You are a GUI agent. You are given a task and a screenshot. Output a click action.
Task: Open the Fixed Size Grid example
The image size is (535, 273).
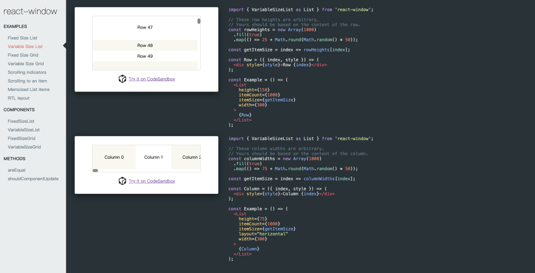pyautogui.click(x=23, y=55)
